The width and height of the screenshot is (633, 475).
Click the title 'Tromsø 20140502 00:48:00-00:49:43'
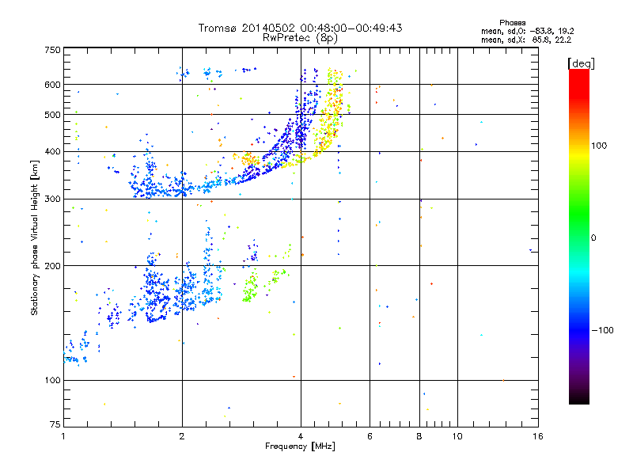pos(300,28)
